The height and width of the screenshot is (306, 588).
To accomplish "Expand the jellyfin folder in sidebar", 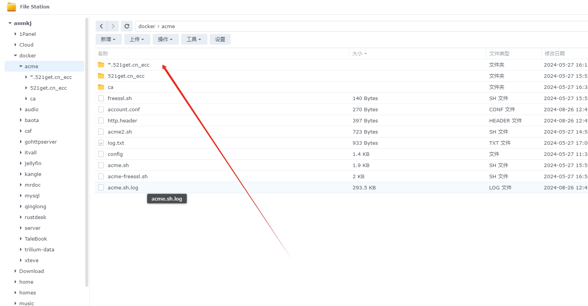I will 21,163.
